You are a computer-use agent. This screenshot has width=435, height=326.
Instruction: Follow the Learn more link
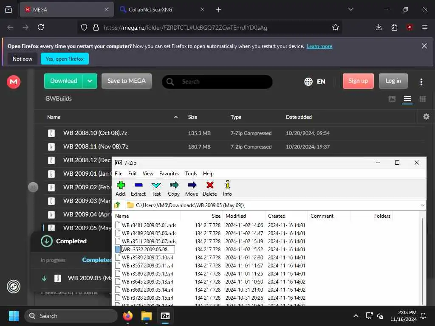[x=319, y=46]
